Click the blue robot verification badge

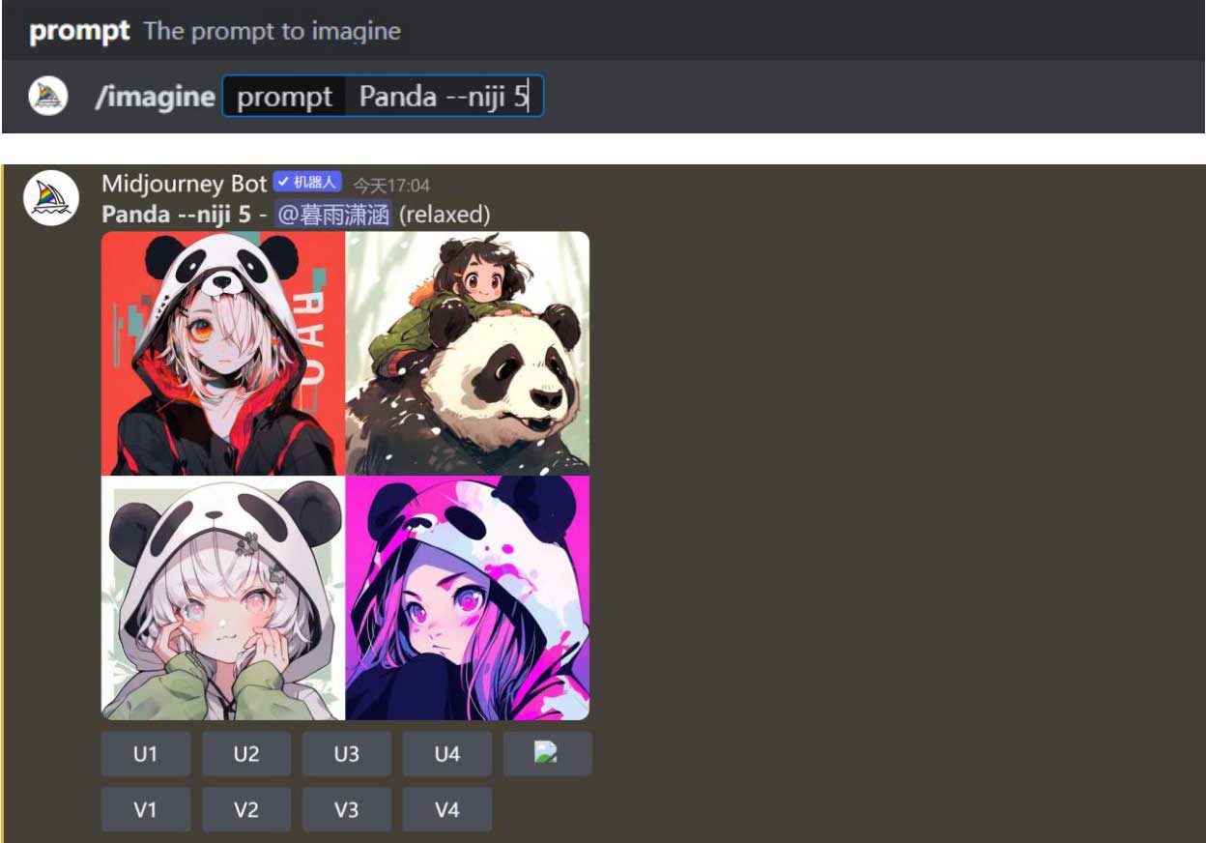click(307, 183)
